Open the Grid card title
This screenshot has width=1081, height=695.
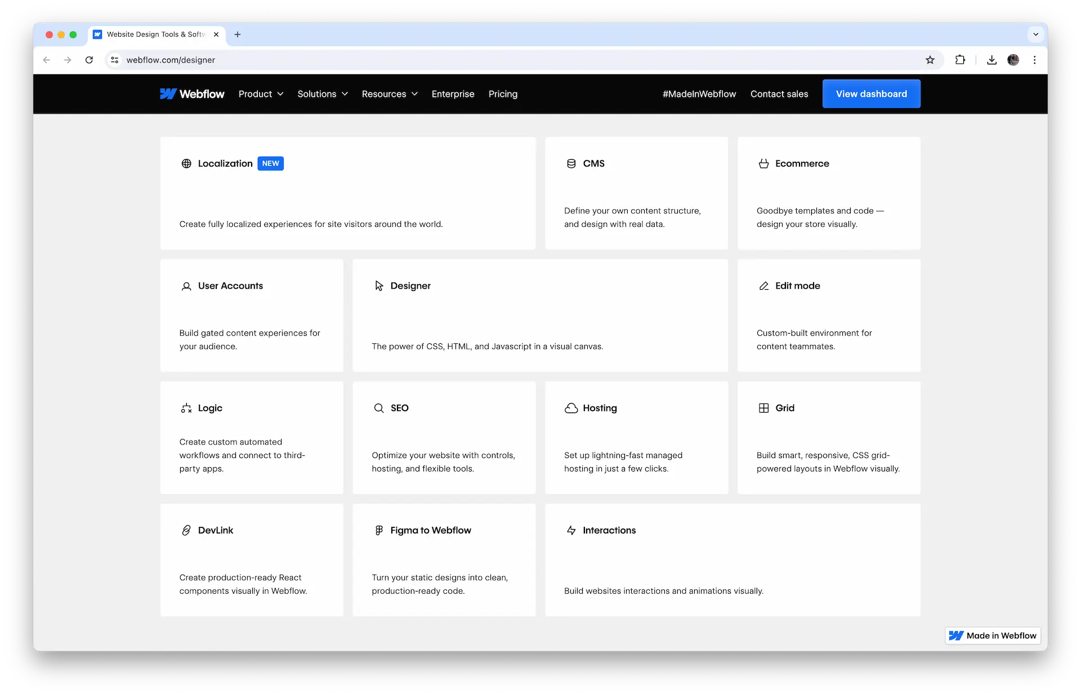[785, 408]
